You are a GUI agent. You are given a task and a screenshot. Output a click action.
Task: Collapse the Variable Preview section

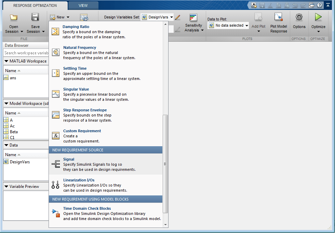[x=6, y=187]
